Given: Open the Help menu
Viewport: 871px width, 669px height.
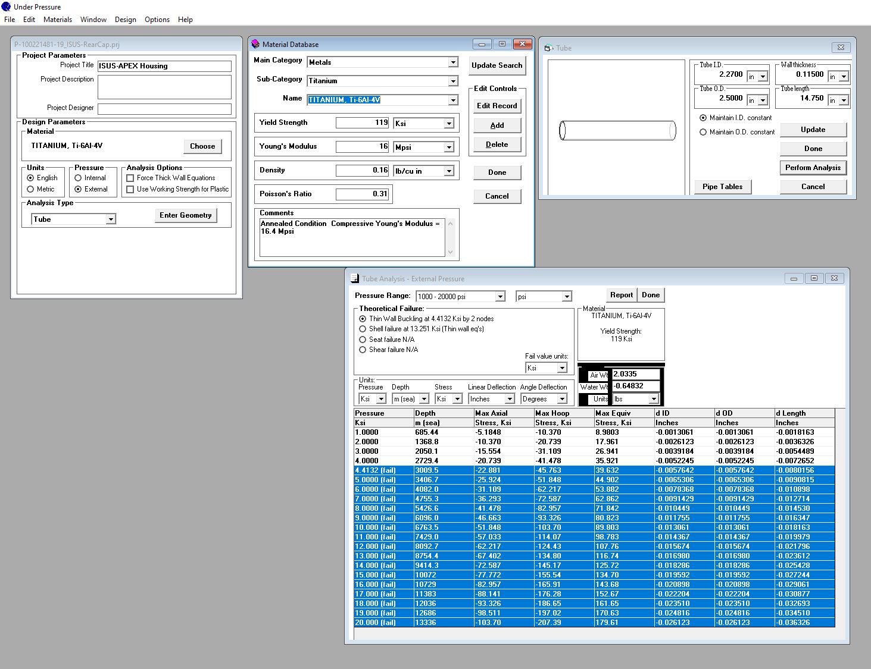Looking at the screenshot, I should tap(185, 20).
